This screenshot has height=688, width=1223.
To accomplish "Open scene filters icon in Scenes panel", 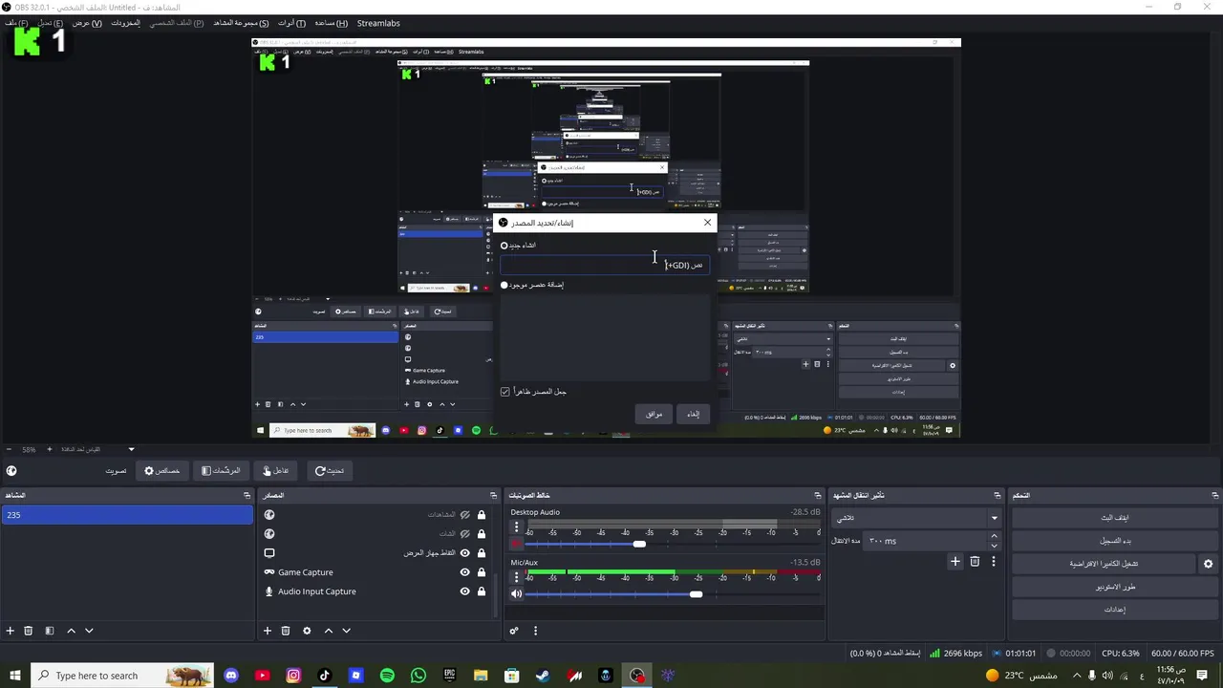I will click(x=50, y=631).
